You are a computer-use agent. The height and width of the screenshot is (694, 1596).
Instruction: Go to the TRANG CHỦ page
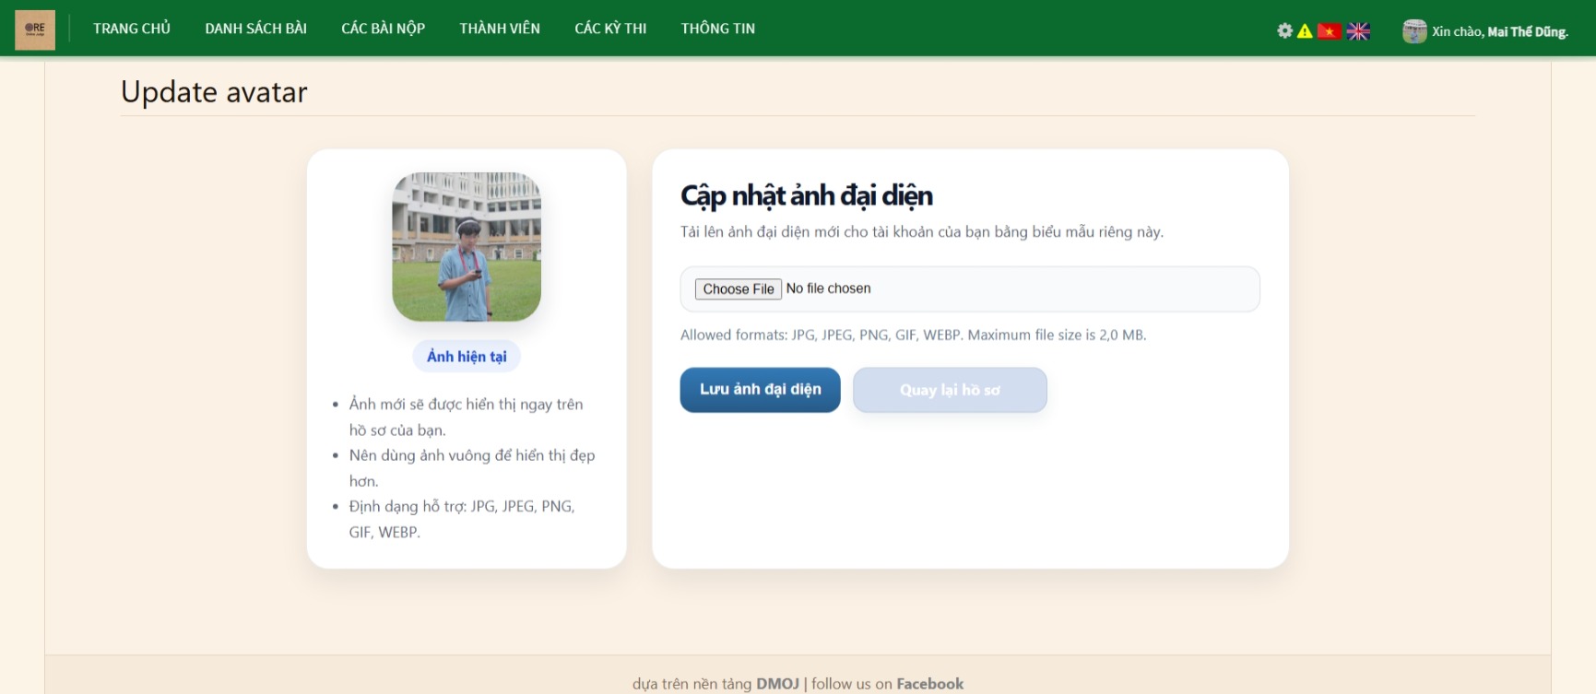pos(132,29)
